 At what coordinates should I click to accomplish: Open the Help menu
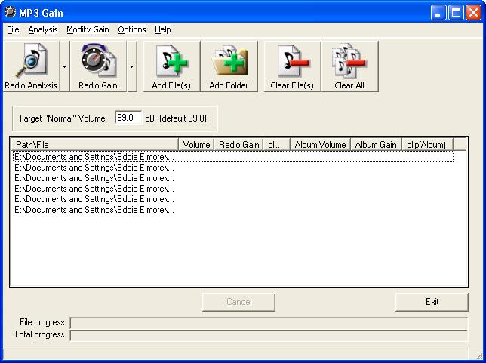tap(163, 29)
